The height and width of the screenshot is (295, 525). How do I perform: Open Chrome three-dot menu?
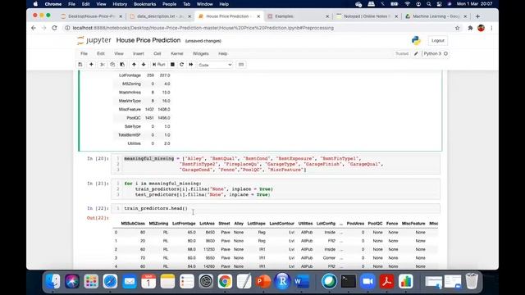[x=491, y=28]
